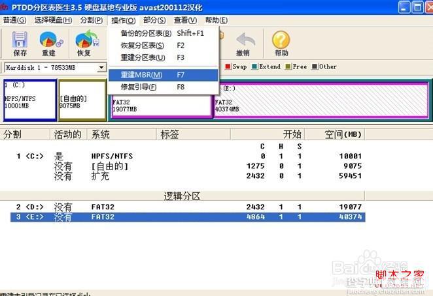
Task: Choose 重建分区表(U) menu entry
Action: (164, 57)
